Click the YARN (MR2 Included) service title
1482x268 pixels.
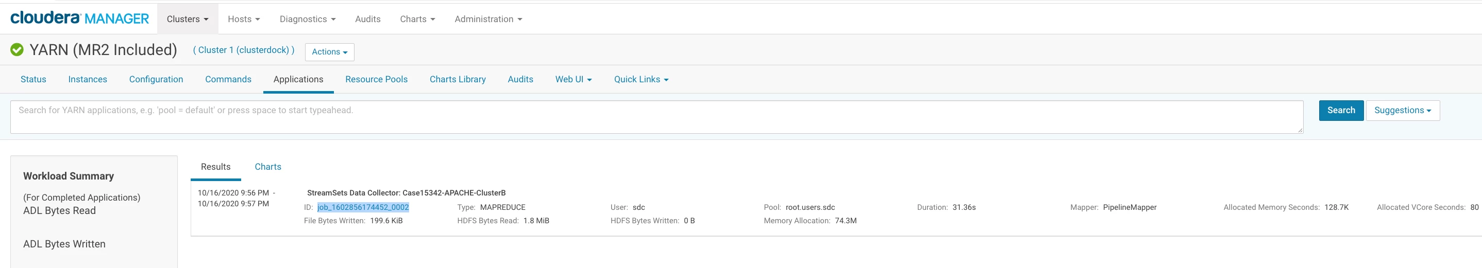104,50
